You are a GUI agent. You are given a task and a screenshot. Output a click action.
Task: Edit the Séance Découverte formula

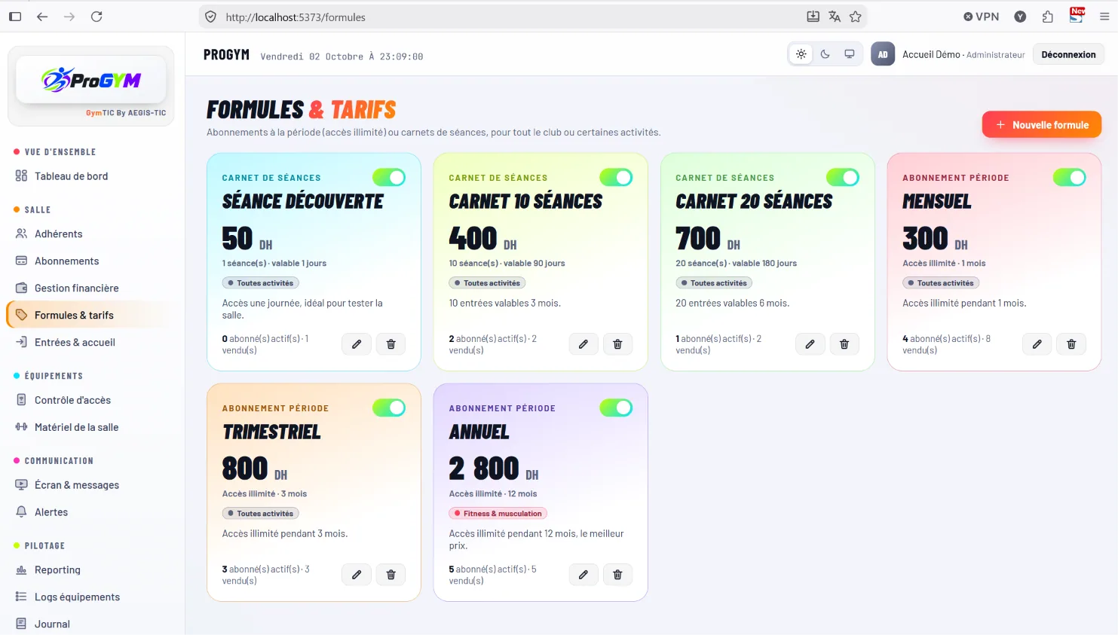pos(357,344)
